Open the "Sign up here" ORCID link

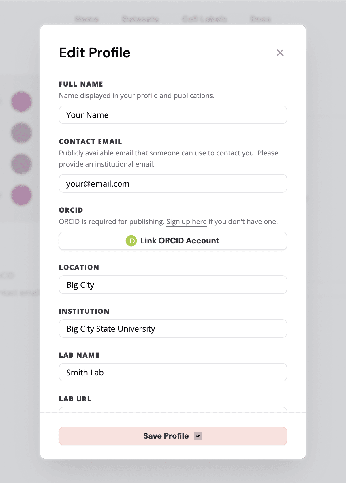[x=186, y=222]
